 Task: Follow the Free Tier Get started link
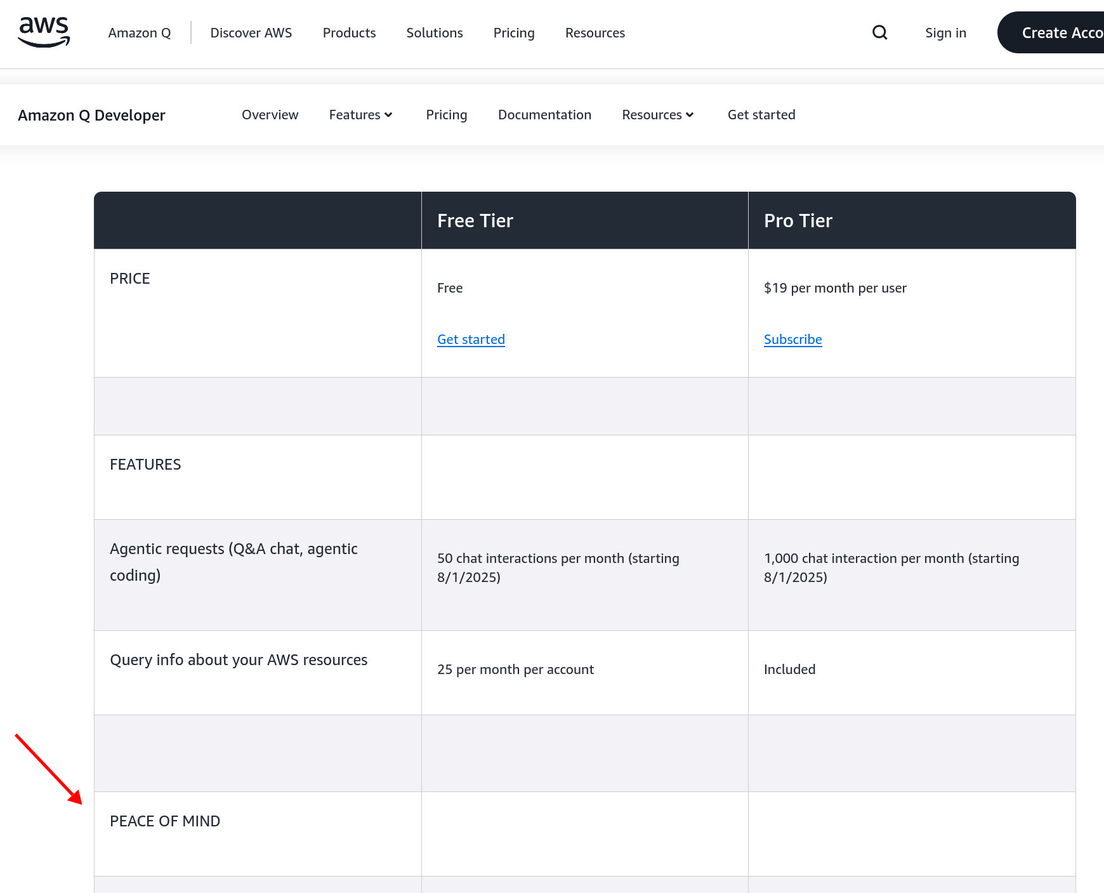click(471, 340)
